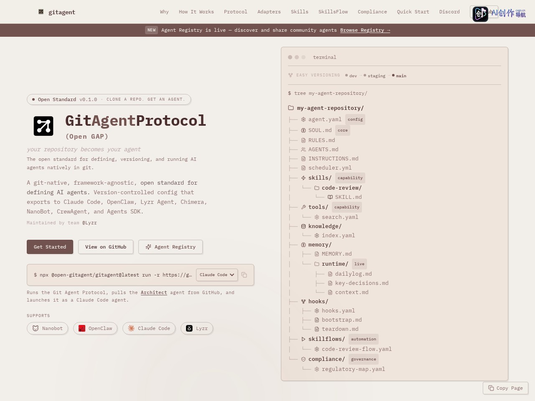Click the Open Standard v0.1.0 badge

pos(109,99)
